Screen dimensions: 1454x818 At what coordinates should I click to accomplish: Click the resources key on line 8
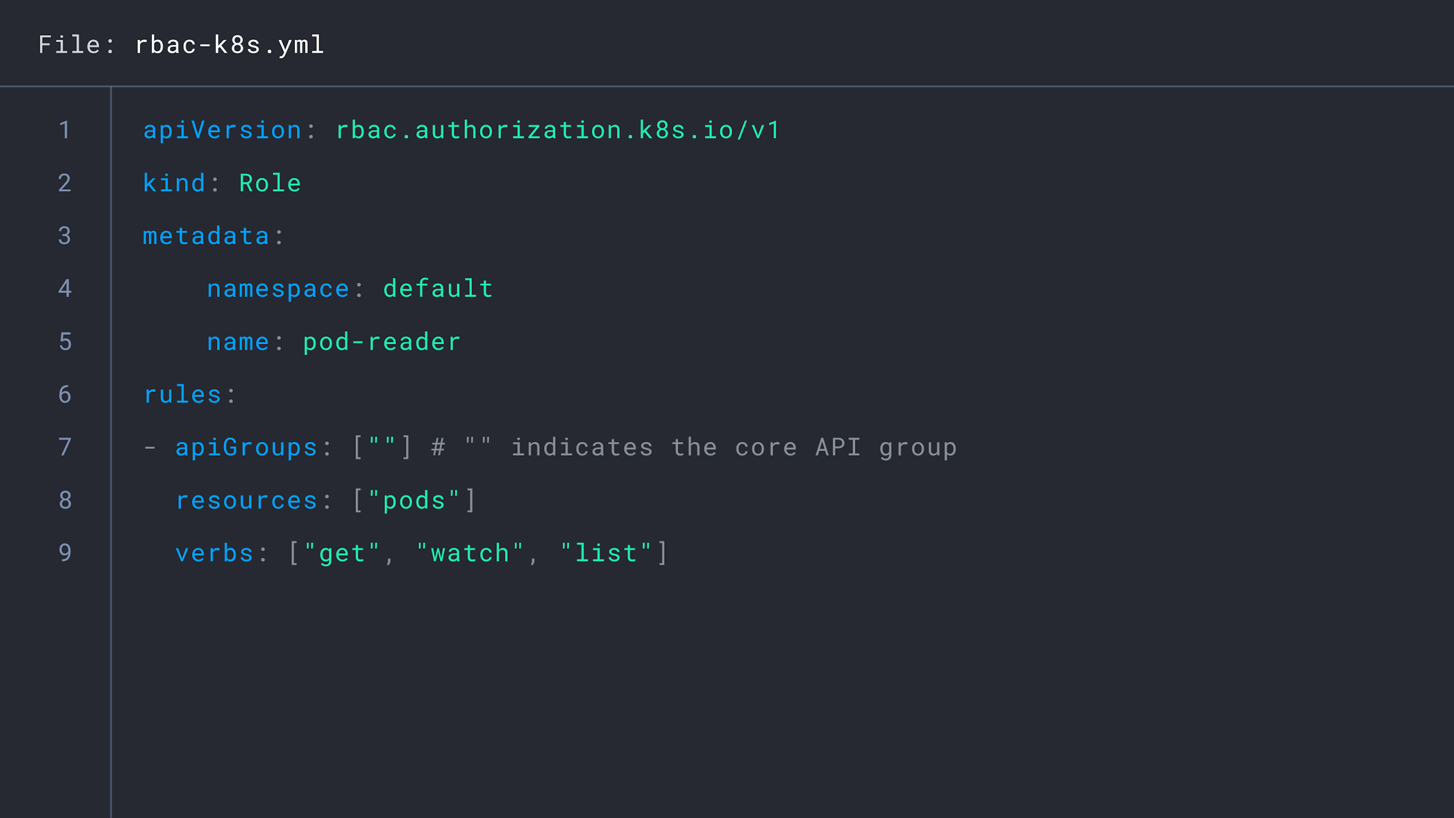(246, 500)
